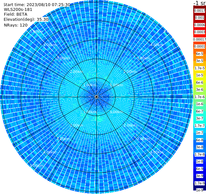
Task: Click the 'NRays: 120' label
Action: click(x=16, y=25)
